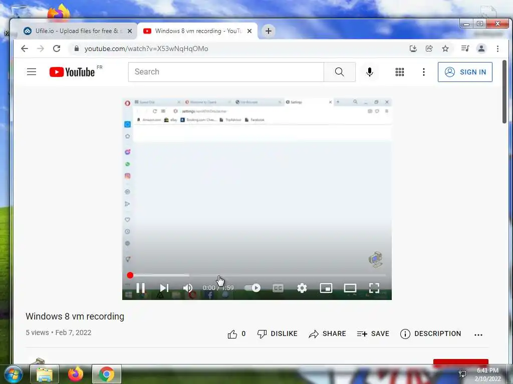Open media control icon in Chrome toolbar
This screenshot has width=513, height=384.
pos(465,48)
